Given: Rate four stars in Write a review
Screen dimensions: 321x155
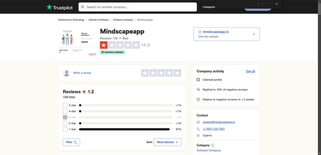Looking at the screenshot, I should (x=169, y=73).
